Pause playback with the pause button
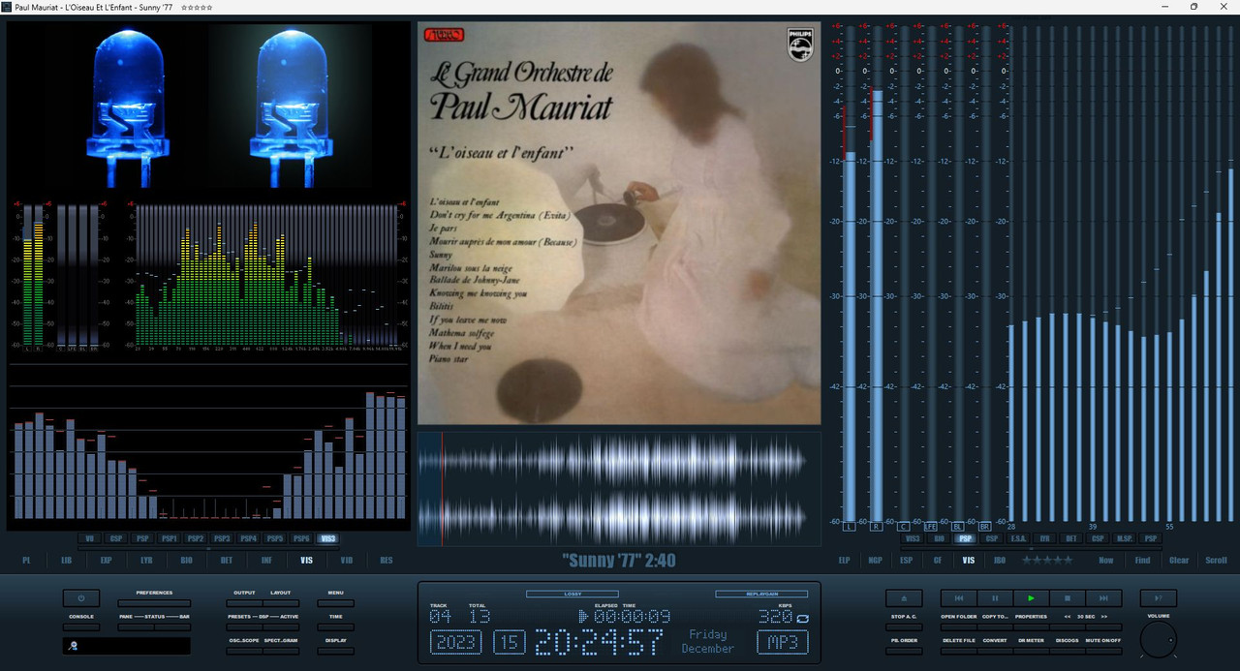 pos(995,598)
